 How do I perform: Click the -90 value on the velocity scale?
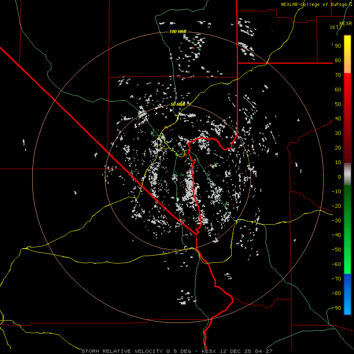tap(336, 308)
